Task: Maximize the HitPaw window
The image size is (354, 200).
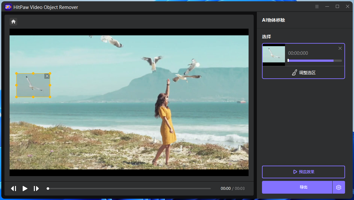Action: click(337, 6)
